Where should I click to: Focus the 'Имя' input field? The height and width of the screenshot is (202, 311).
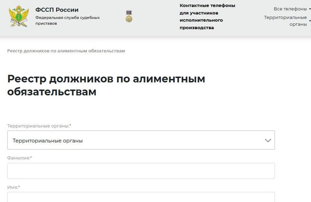(141, 197)
